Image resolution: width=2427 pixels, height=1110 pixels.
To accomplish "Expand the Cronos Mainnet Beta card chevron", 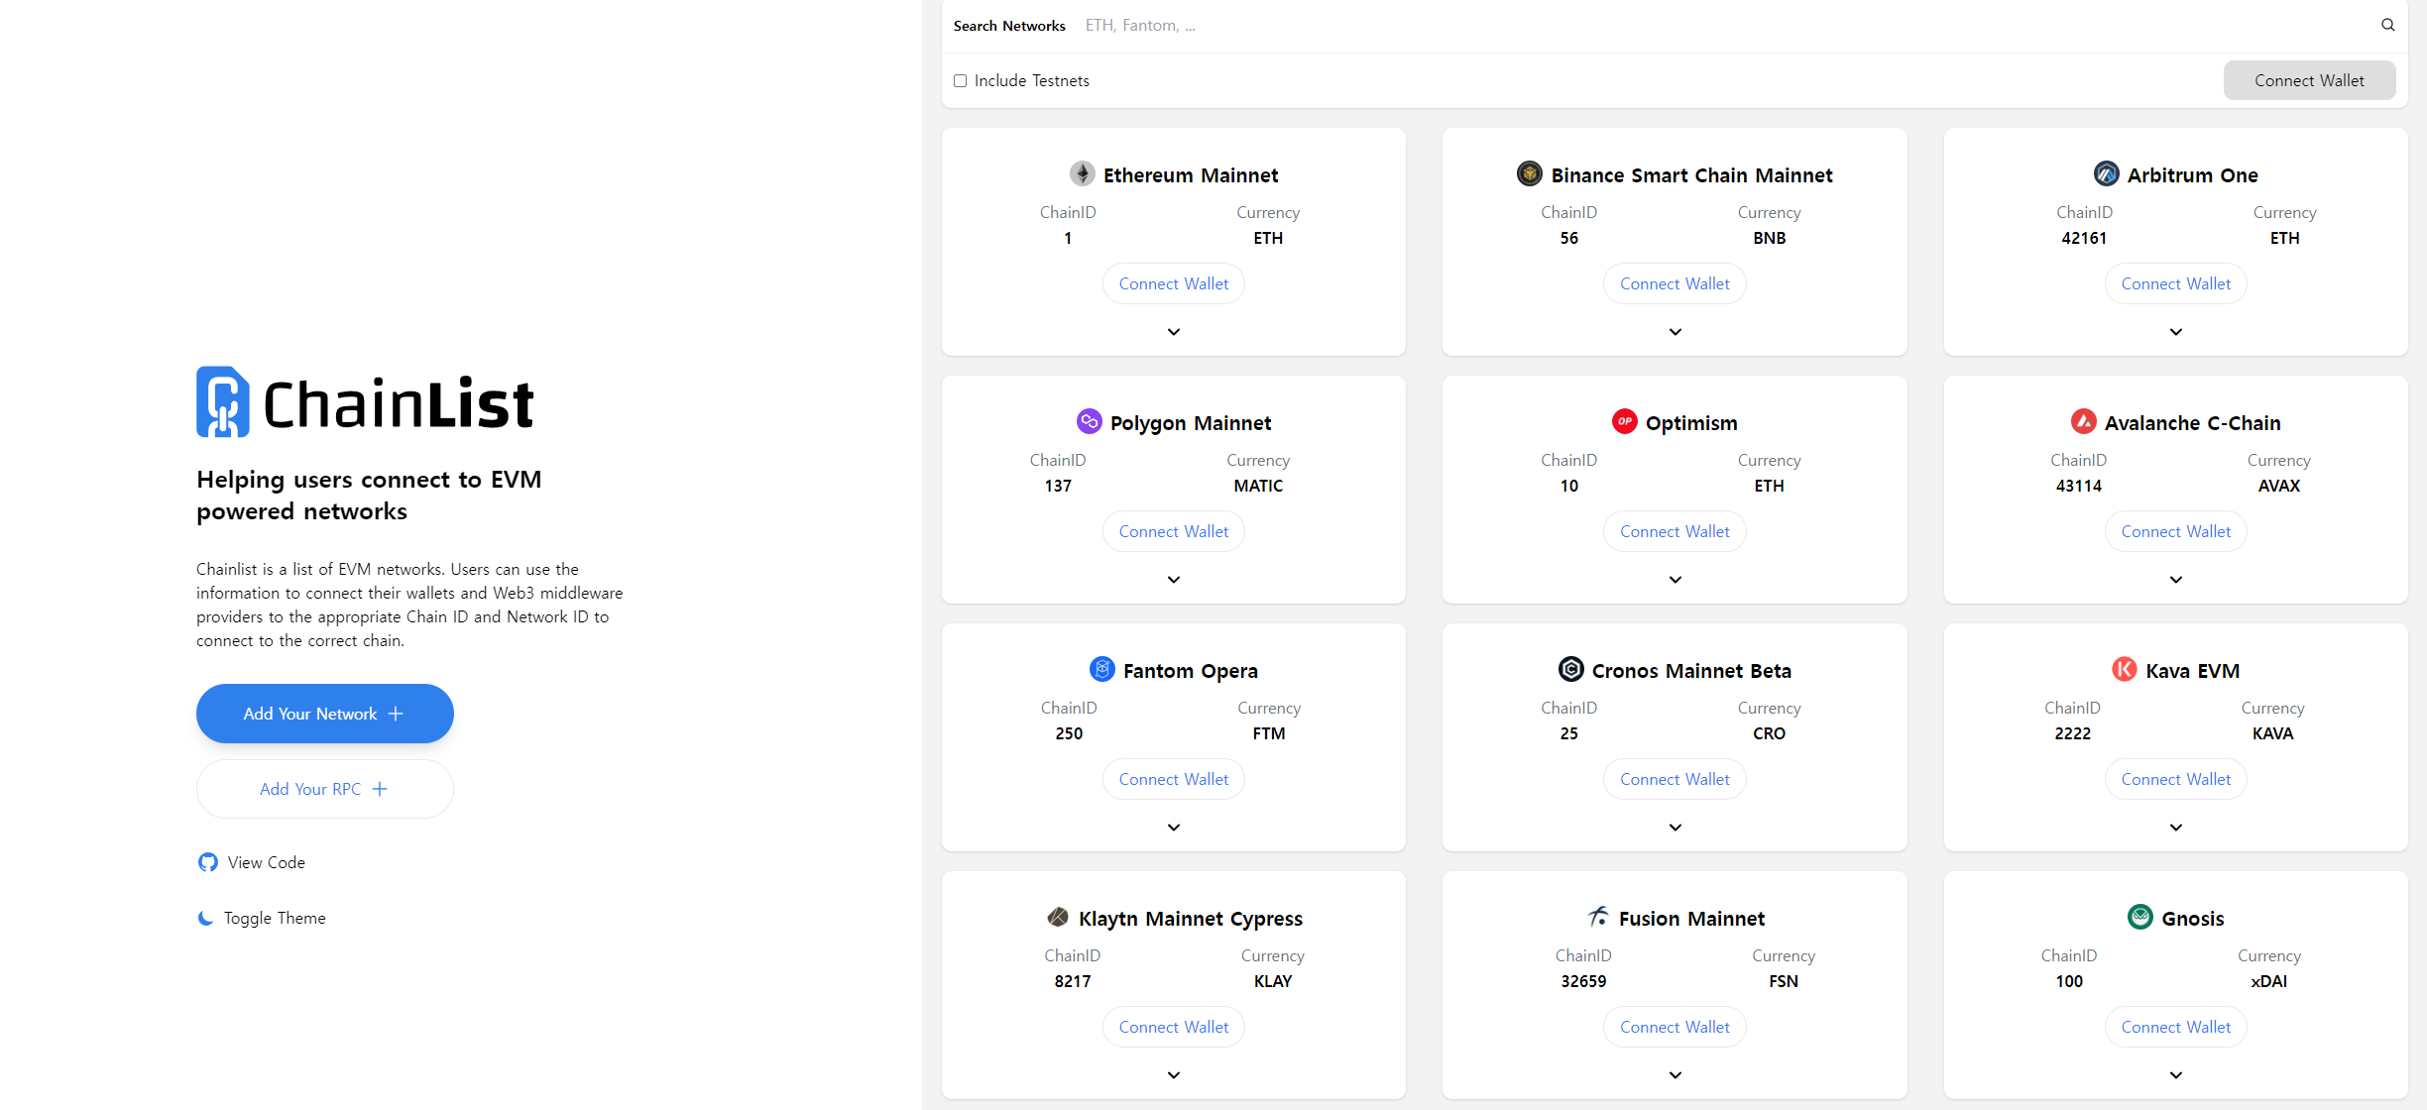I will 1676,828.
